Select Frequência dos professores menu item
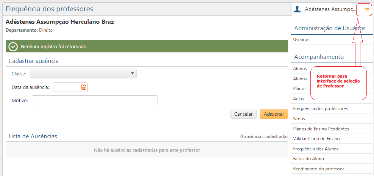 (x=320, y=109)
